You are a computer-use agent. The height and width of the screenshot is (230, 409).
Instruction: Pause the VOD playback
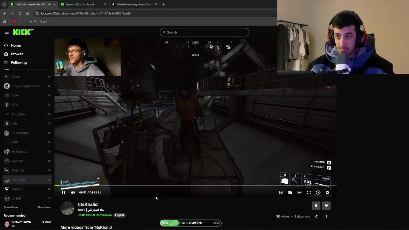click(x=63, y=192)
